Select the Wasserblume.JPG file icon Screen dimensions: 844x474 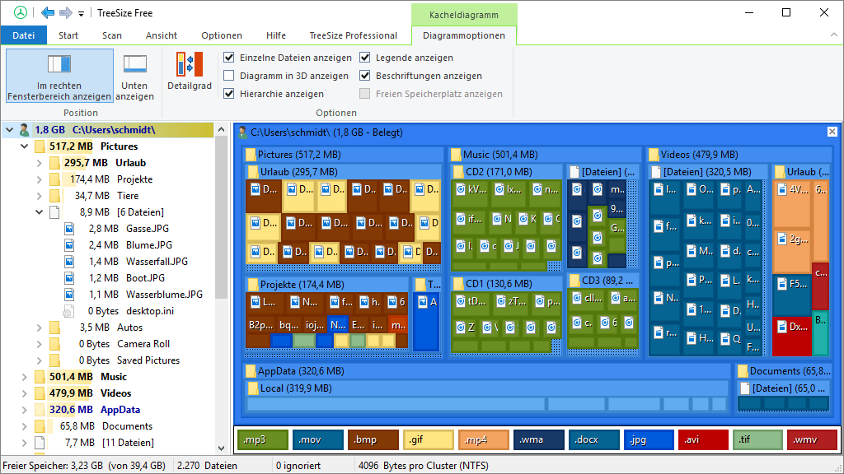point(69,295)
